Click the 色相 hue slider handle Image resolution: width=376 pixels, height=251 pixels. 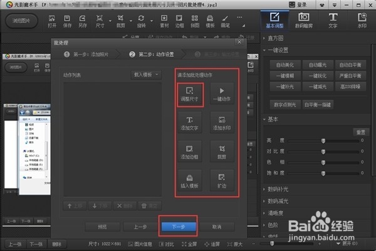[323, 162]
